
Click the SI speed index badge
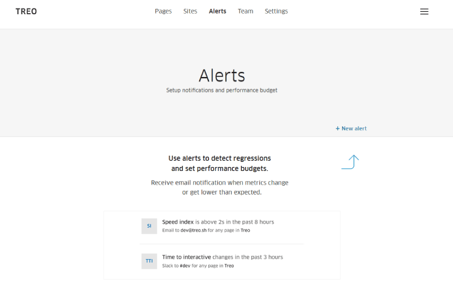(x=149, y=226)
